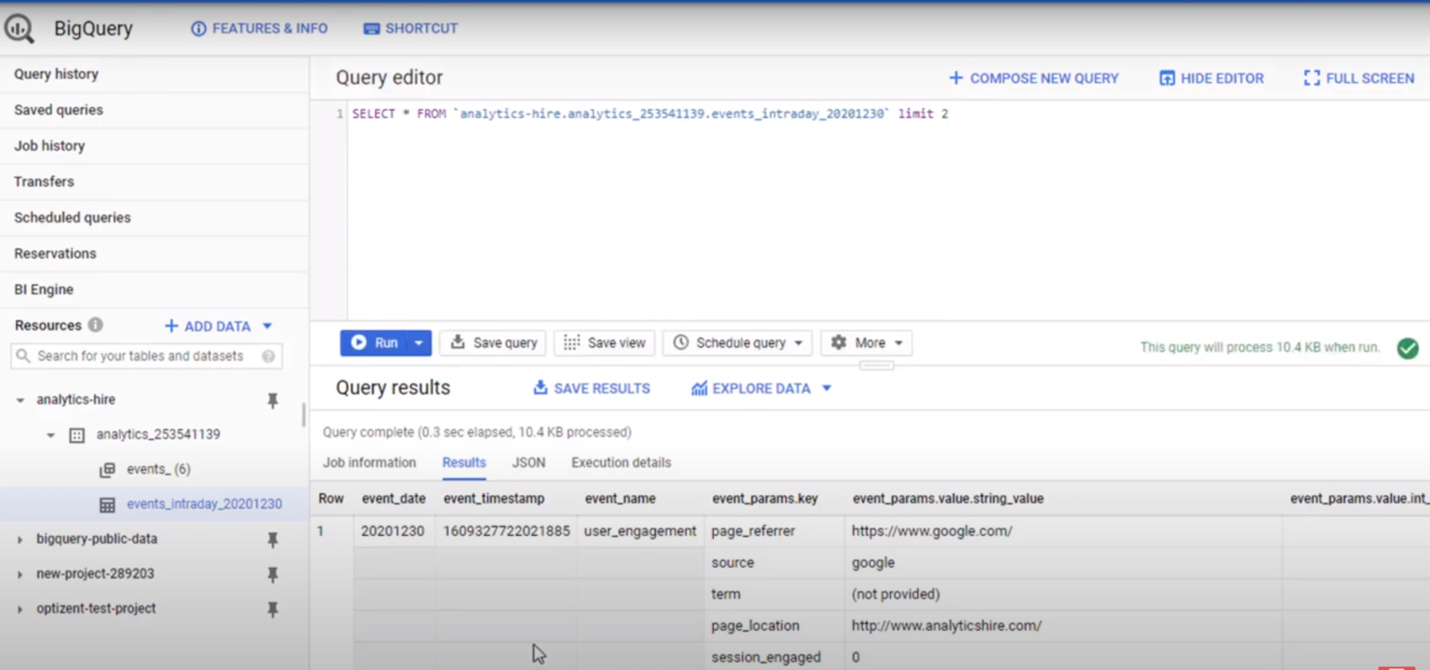Toggle pin for optizent-test-project
Image resolution: width=1430 pixels, height=670 pixels.
(273, 610)
